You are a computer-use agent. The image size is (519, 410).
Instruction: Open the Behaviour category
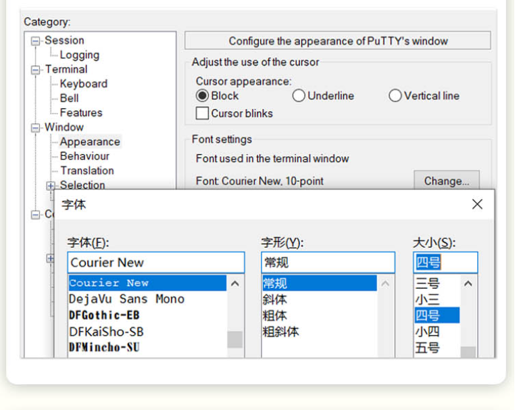84,156
